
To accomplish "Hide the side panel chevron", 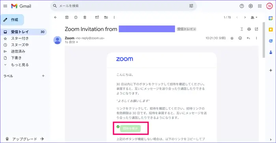I will 271,140.
